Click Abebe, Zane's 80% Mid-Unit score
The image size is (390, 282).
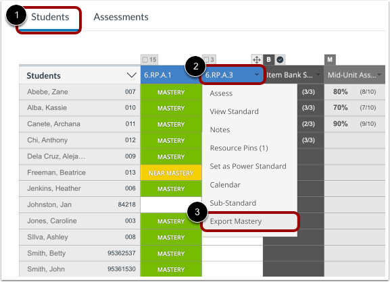(x=340, y=92)
